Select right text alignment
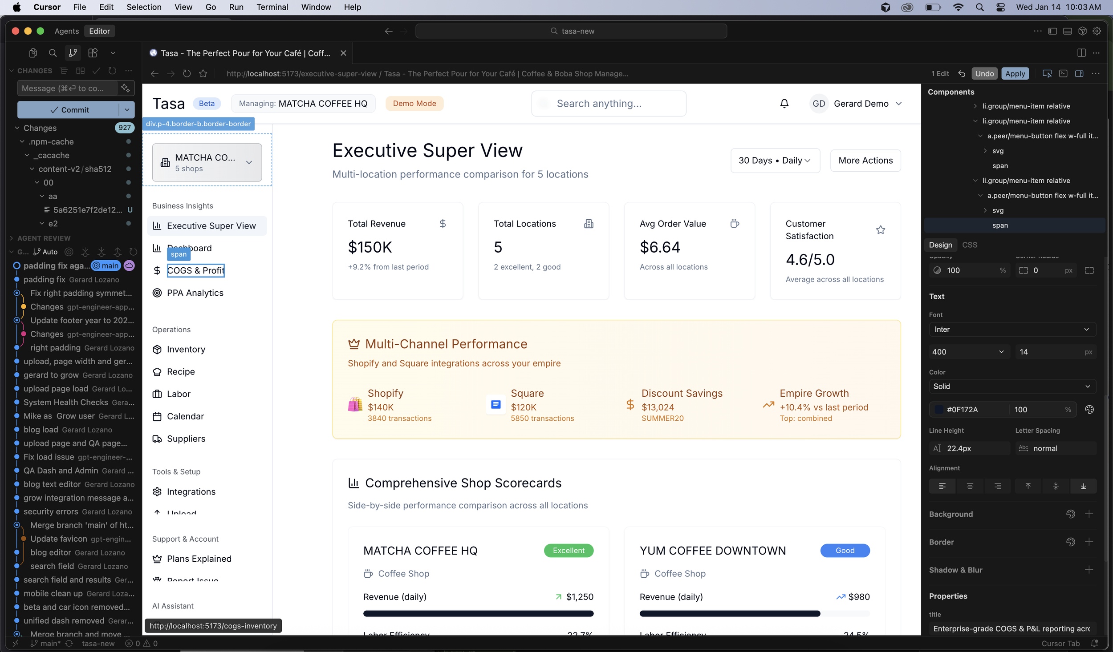The height and width of the screenshot is (652, 1113). [997, 486]
